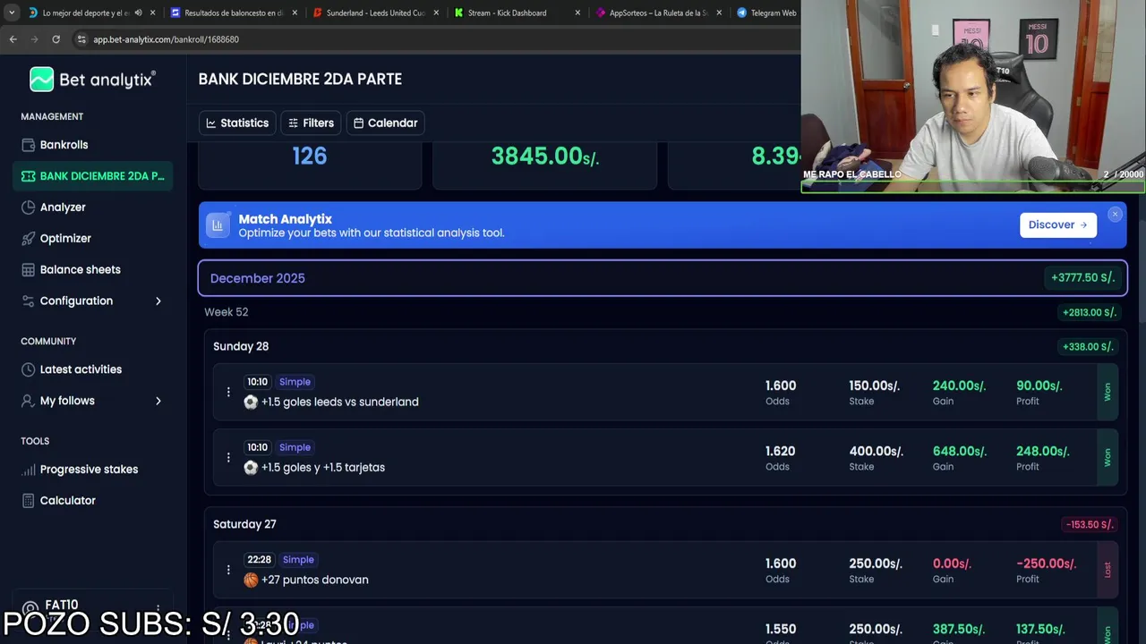Mute the Lo mejor del deporte tab
The image size is (1146, 644).
tap(138, 13)
